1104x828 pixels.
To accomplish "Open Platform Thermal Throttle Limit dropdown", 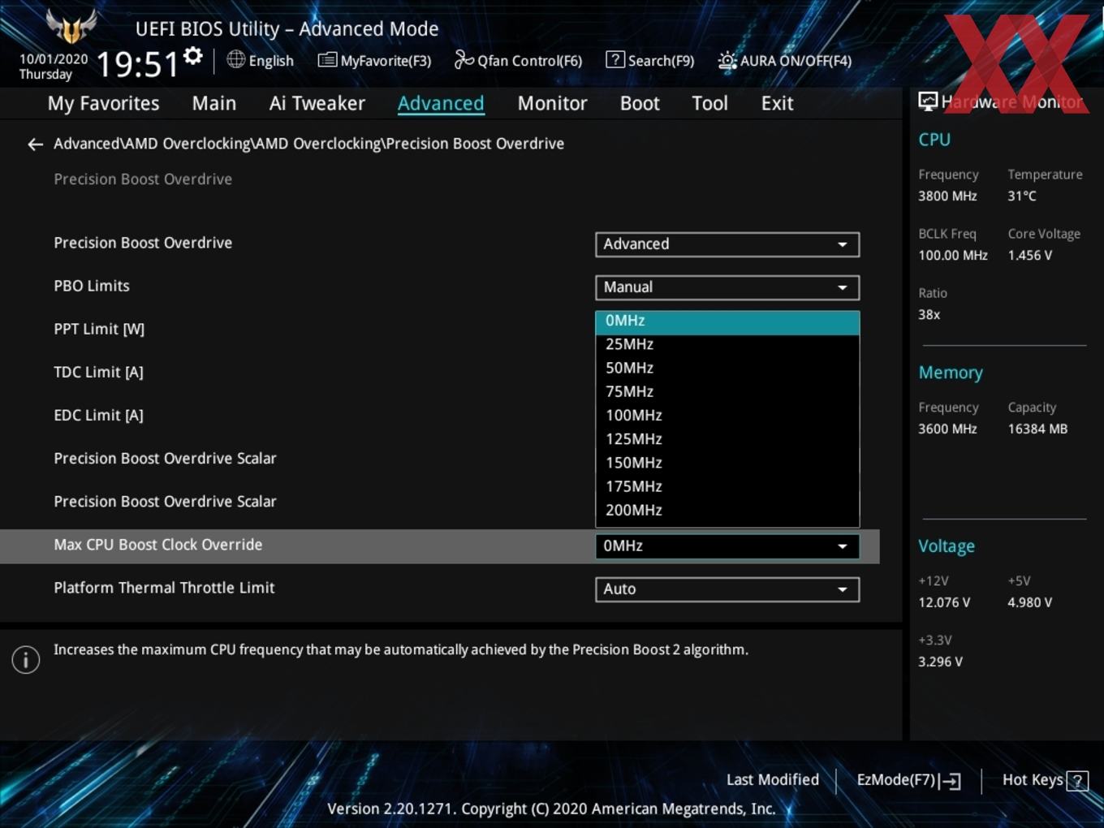I will coord(727,589).
